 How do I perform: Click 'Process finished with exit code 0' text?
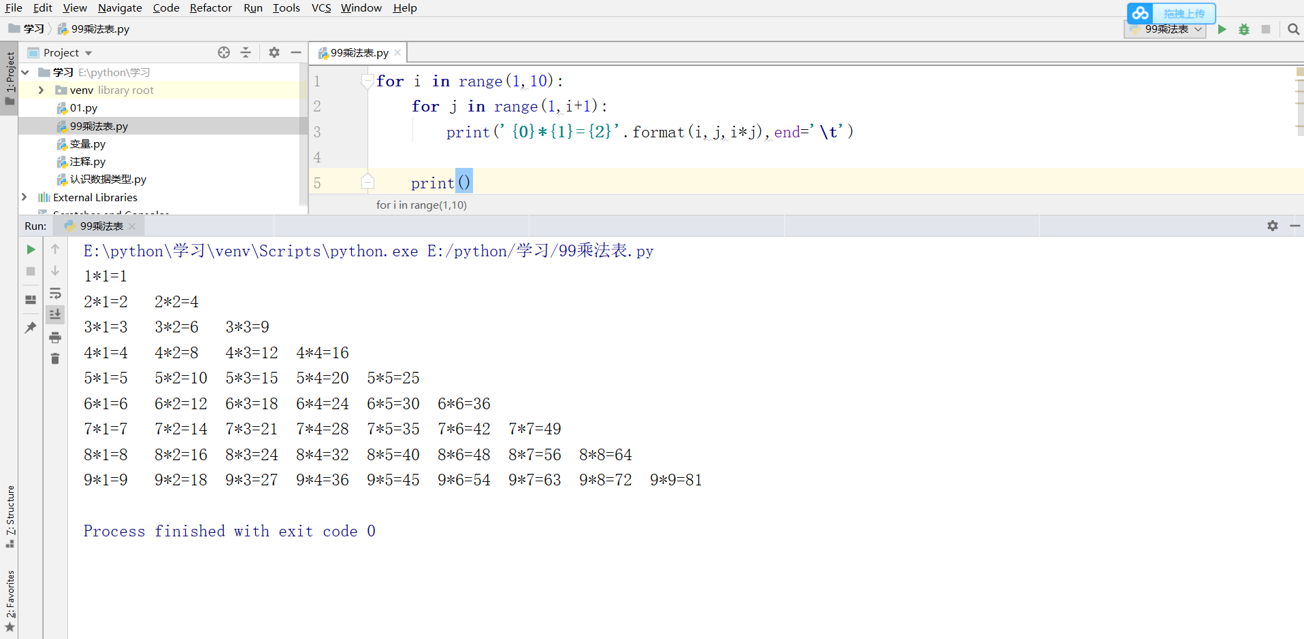(229, 531)
